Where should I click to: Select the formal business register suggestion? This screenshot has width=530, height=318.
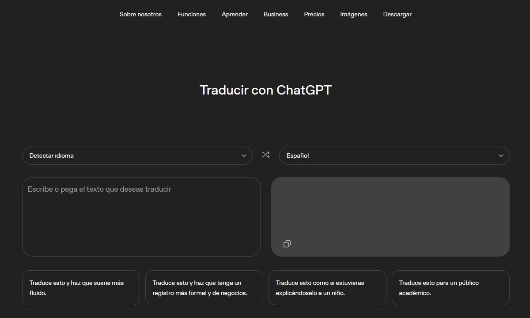coord(204,288)
